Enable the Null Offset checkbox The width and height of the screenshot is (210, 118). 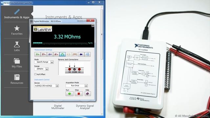pyautogui.click(x=35, y=74)
